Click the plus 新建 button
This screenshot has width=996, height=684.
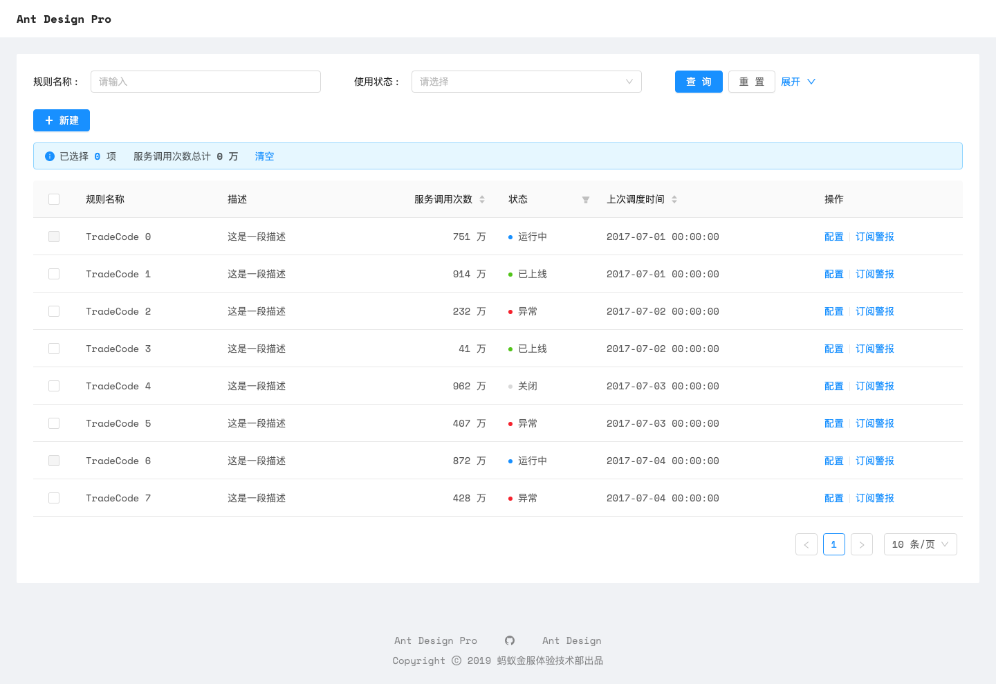tap(62, 120)
